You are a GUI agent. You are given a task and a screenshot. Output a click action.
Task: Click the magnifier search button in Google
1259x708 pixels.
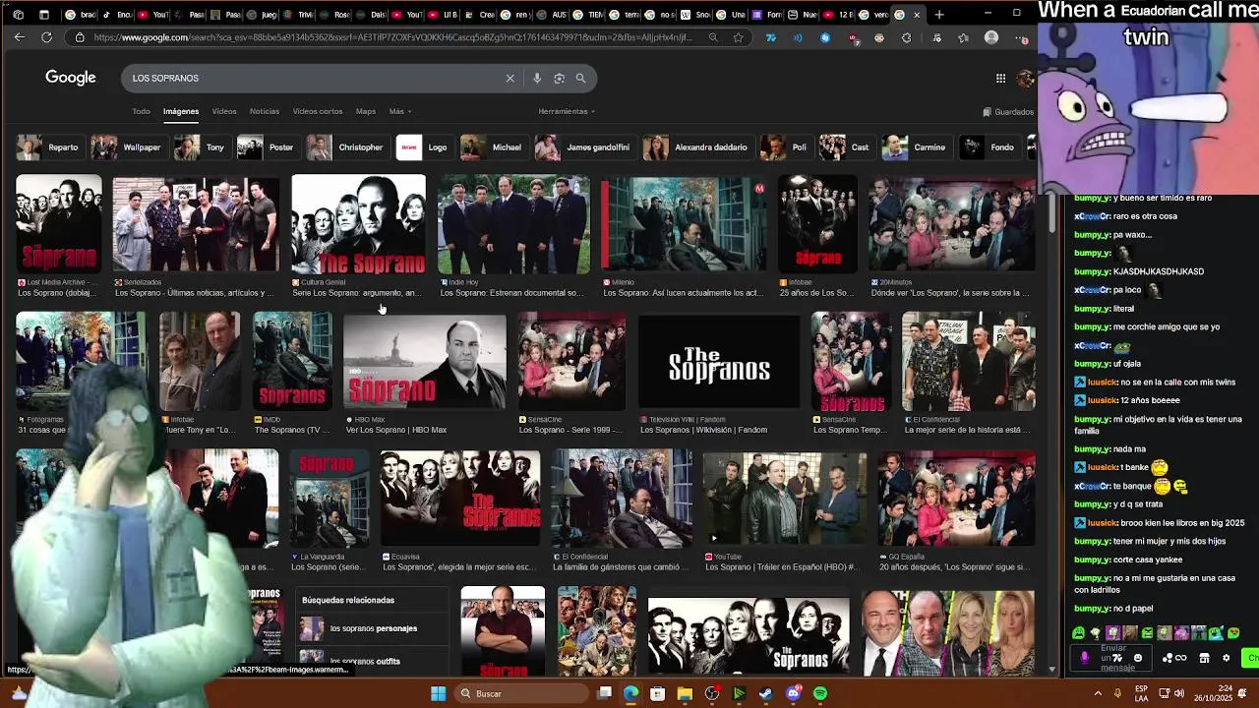580,78
